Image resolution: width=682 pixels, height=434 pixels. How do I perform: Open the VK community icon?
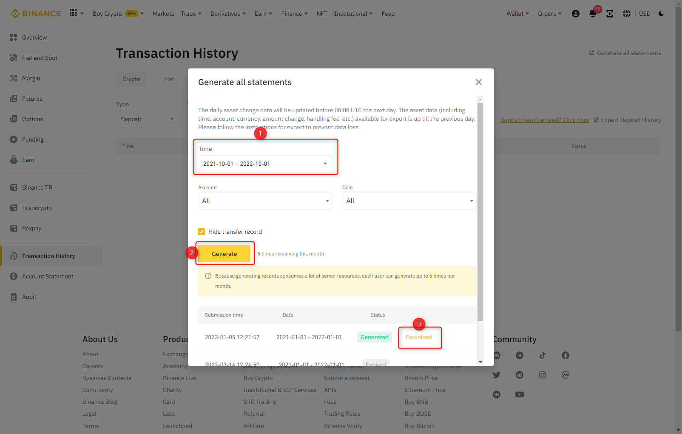497,394
